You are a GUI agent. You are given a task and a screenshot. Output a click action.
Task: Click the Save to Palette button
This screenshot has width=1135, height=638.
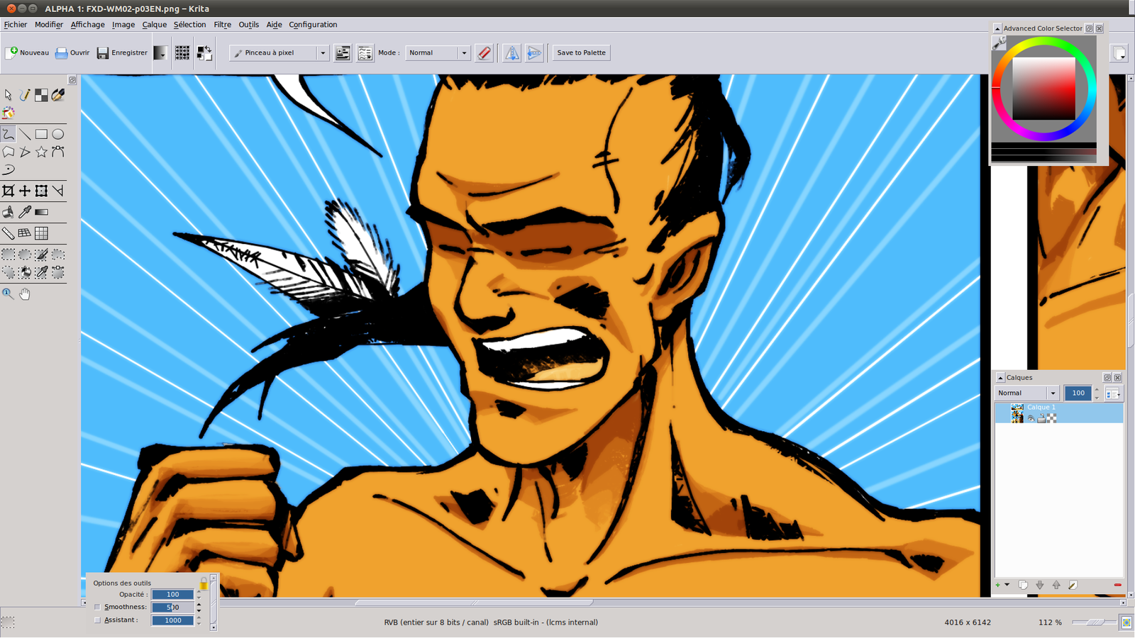pos(581,53)
